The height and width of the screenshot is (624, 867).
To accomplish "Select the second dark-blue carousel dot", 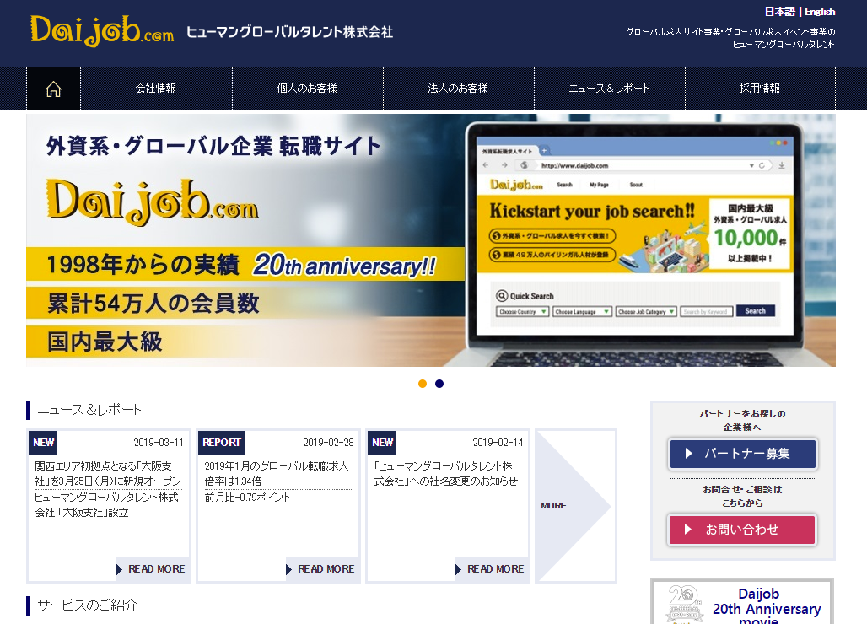I will tap(439, 384).
